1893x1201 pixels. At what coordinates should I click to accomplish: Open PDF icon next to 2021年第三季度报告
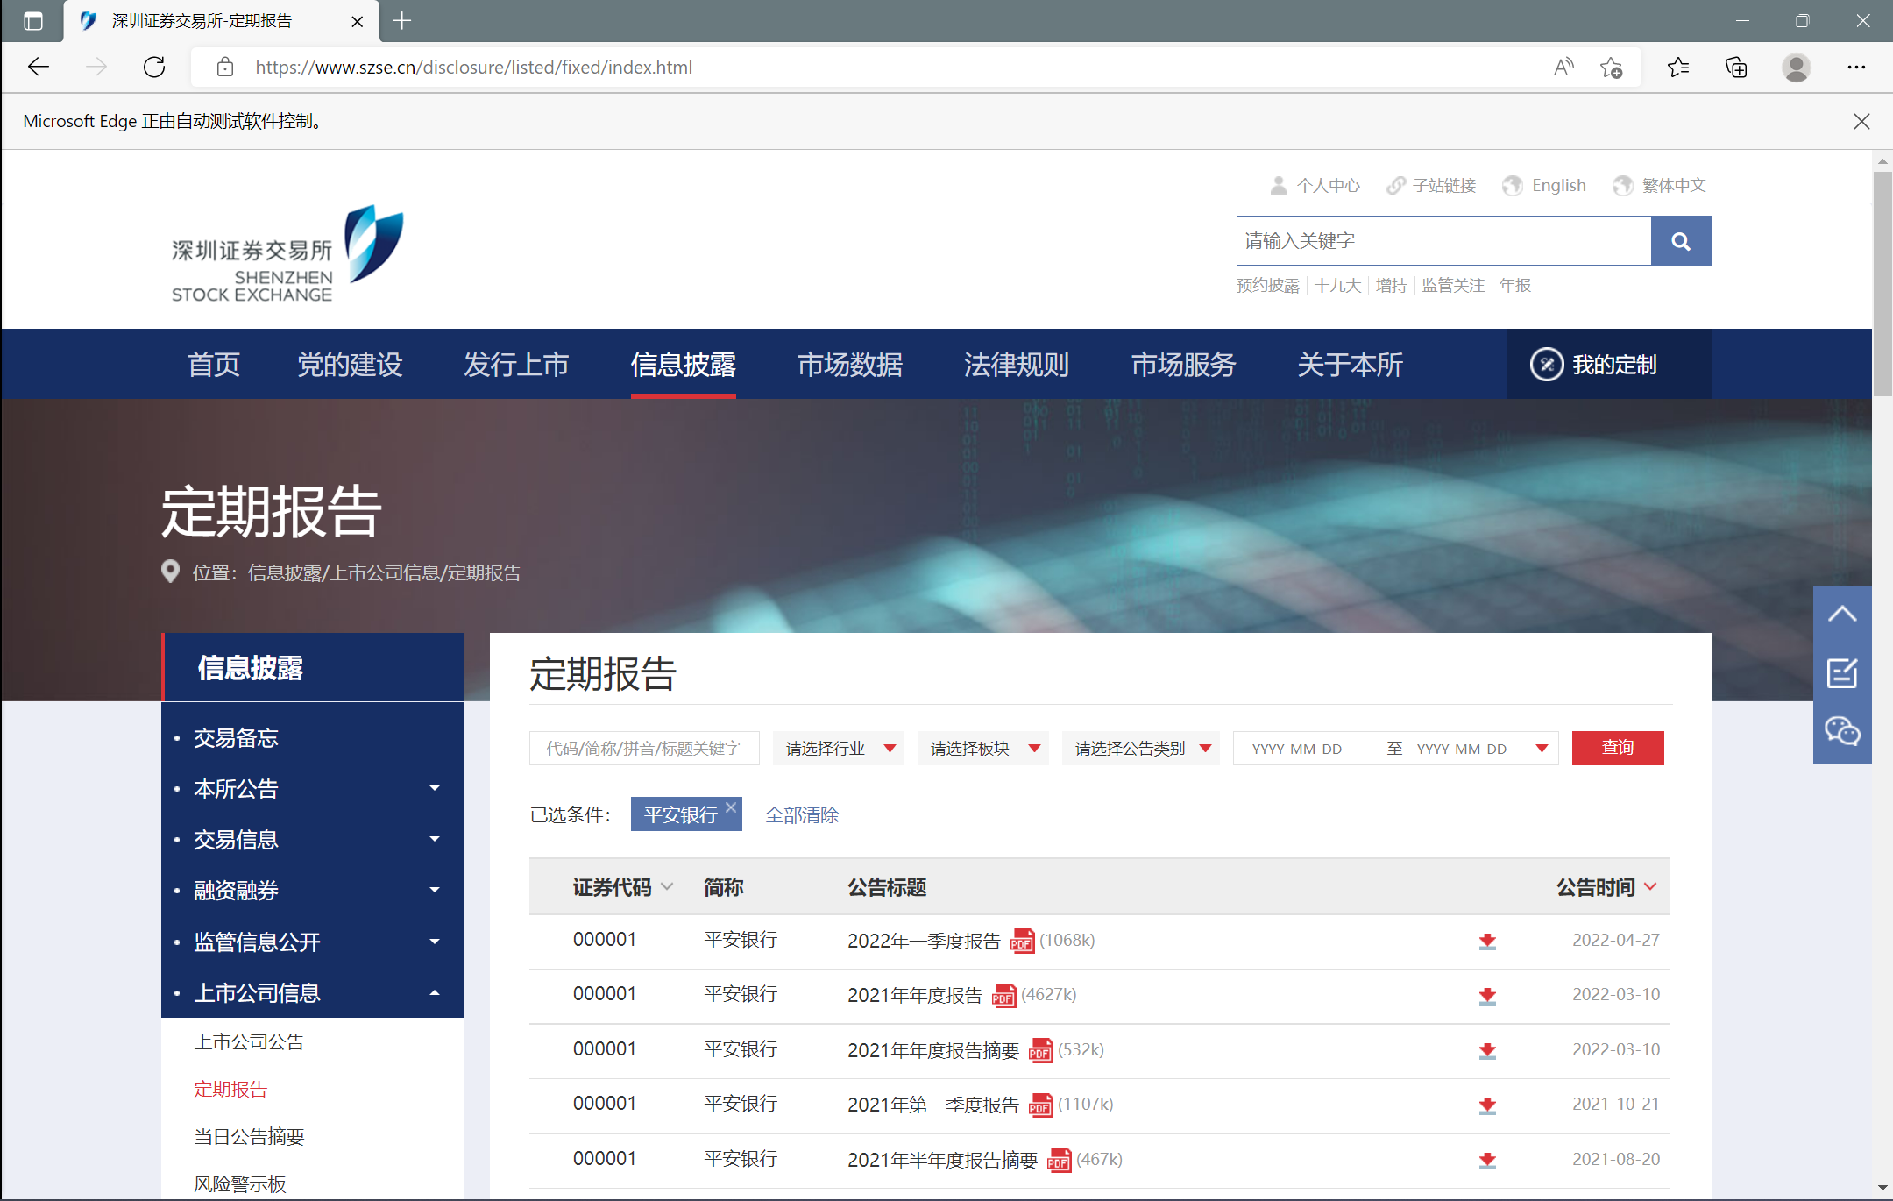(x=1040, y=1105)
